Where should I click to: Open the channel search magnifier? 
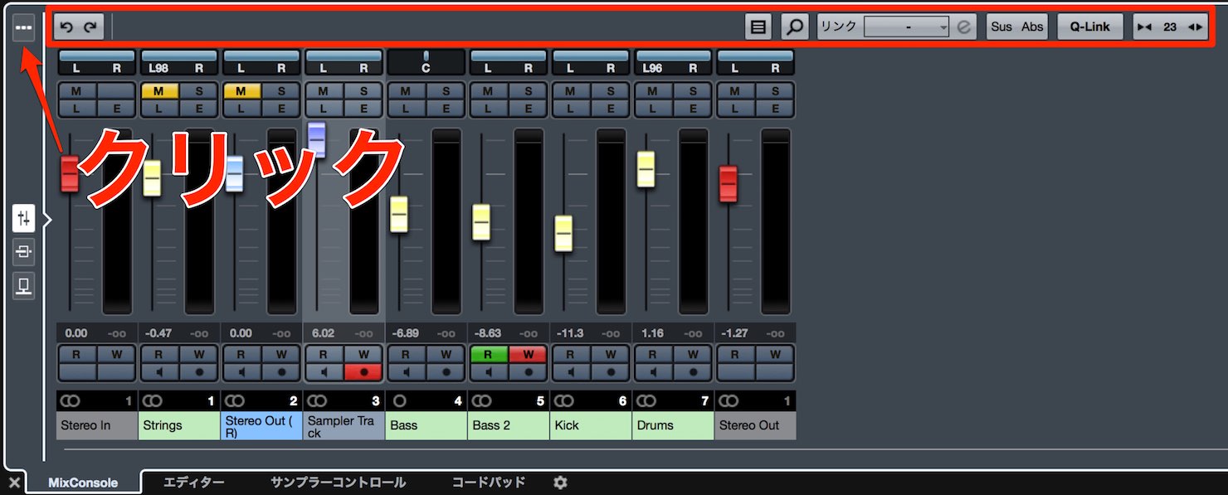tap(794, 27)
